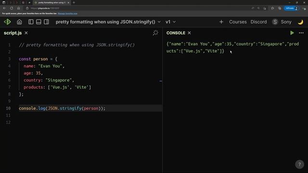Screen dimensions: 308x173
Task: Click the browser home icon
Action: click(x=19, y=8)
